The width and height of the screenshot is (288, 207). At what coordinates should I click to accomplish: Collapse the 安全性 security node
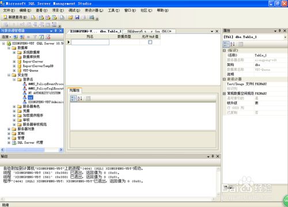click(9, 75)
